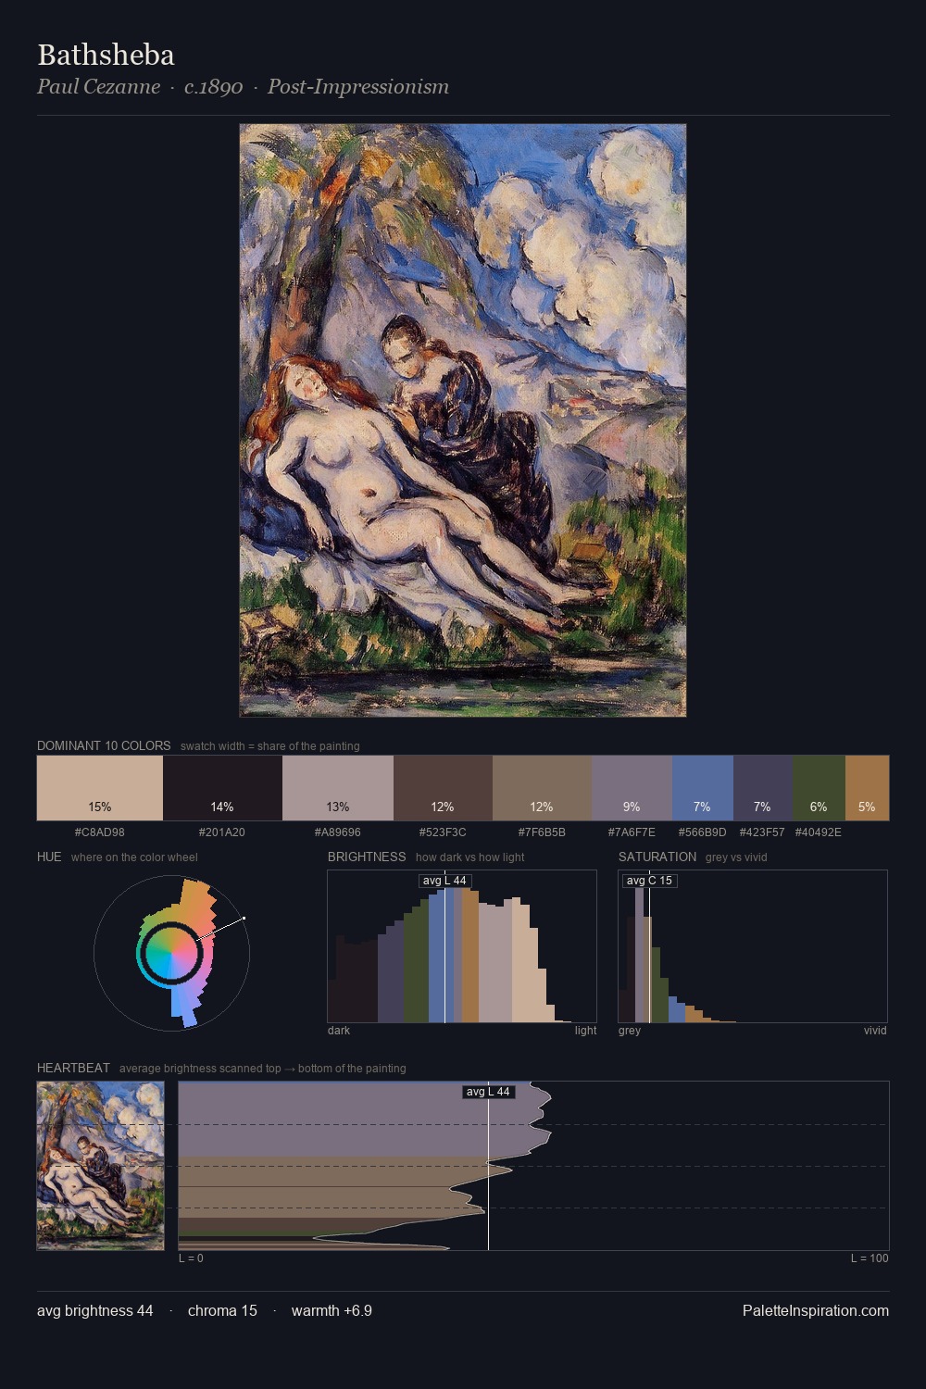Viewport: 926px width, 1389px height.
Task: Click the 'avg brightness 44' footer stat
Action: coord(95,1310)
